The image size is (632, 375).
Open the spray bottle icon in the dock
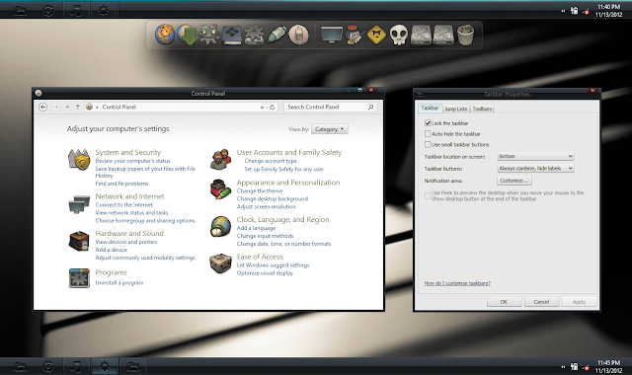[x=276, y=36]
